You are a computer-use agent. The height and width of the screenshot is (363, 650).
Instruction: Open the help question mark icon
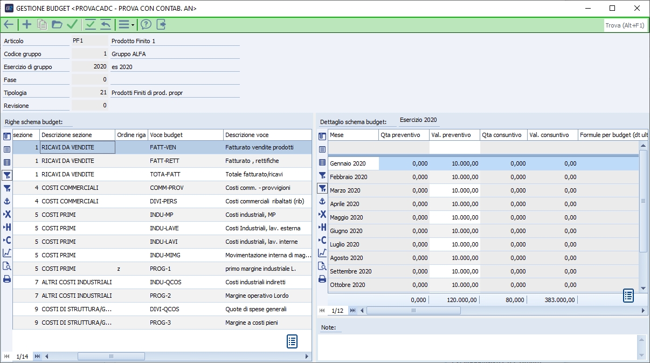click(x=146, y=24)
